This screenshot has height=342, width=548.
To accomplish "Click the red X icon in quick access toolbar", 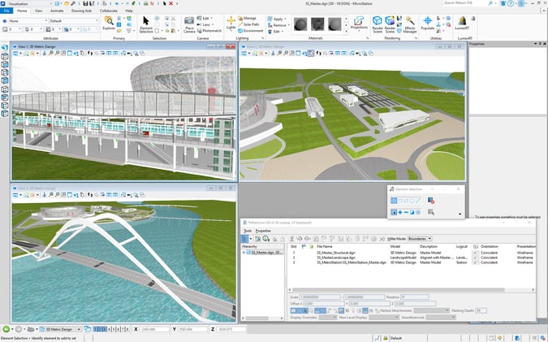I will click(x=171, y=3).
